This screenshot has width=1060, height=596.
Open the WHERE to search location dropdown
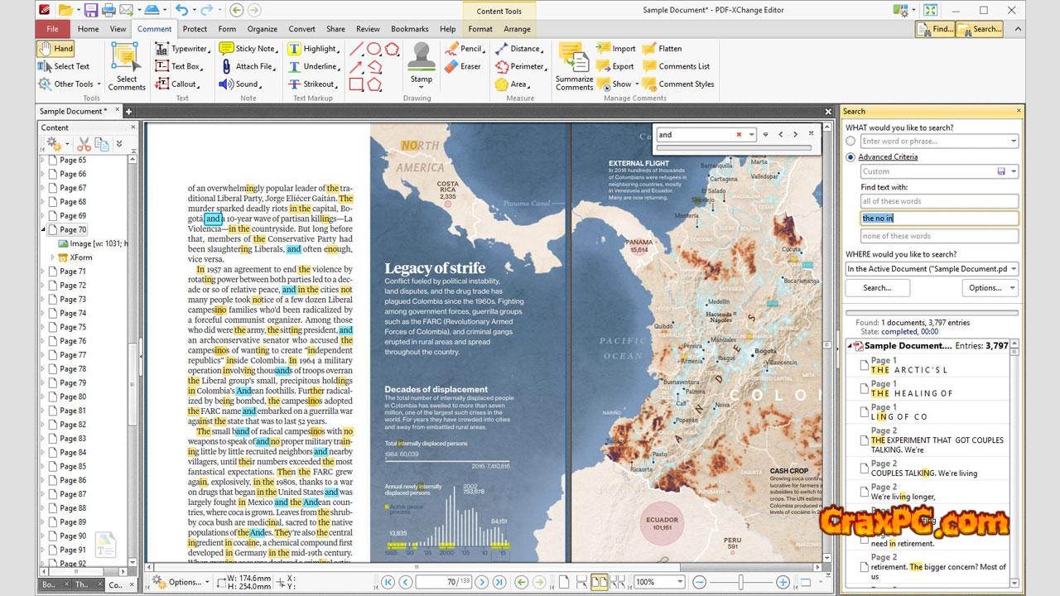coord(1014,269)
